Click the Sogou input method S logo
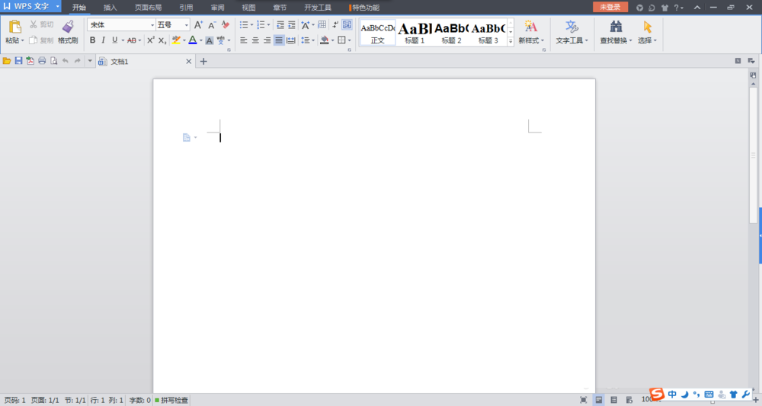Image resolution: width=762 pixels, height=406 pixels. click(x=657, y=394)
